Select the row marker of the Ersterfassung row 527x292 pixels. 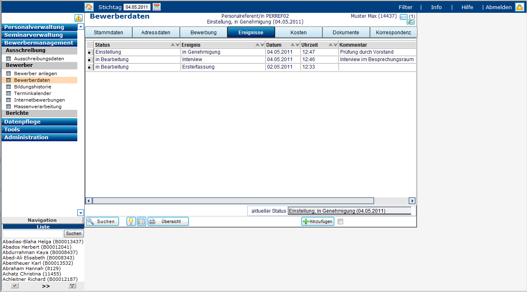pos(89,67)
